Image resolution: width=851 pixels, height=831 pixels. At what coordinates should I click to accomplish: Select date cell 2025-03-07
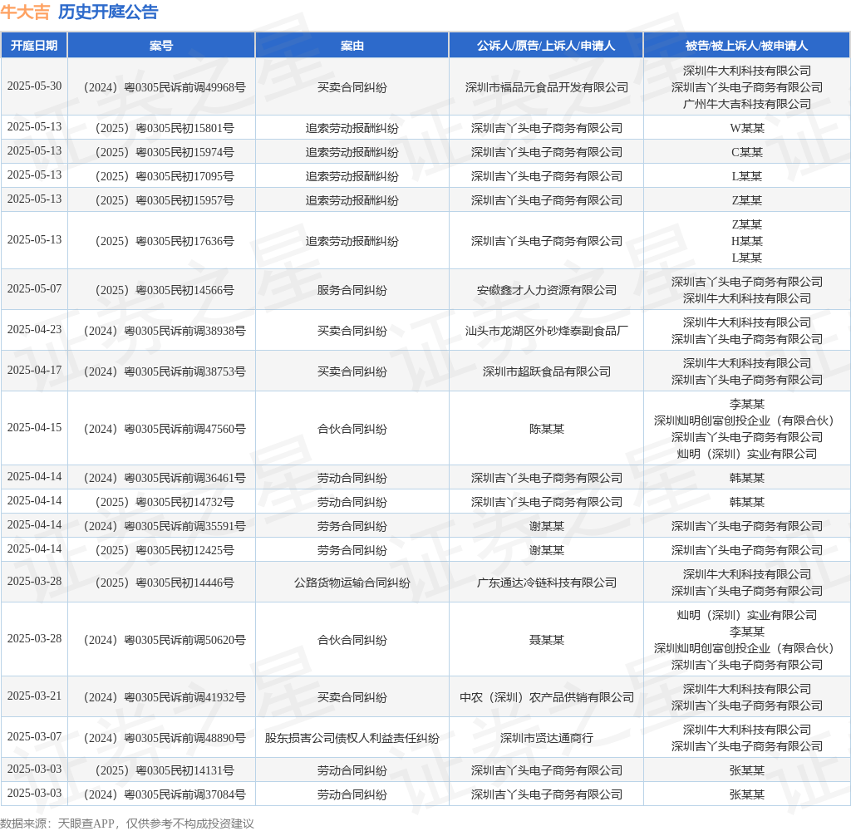click(34, 736)
